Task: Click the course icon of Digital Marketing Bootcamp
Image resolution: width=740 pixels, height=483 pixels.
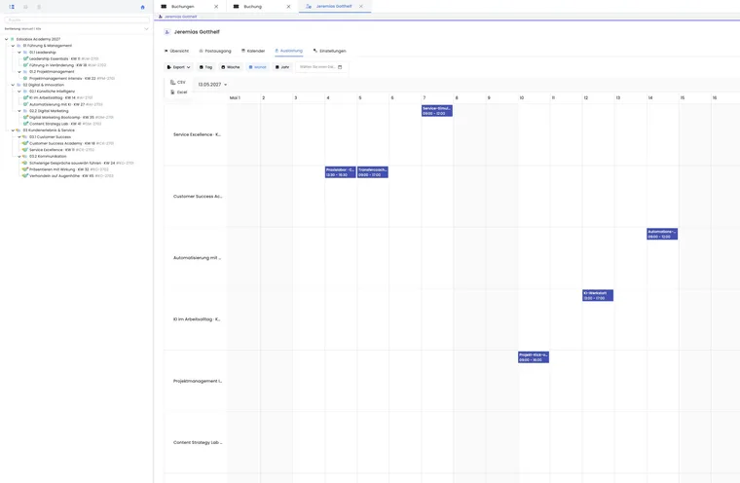Action: (x=25, y=117)
